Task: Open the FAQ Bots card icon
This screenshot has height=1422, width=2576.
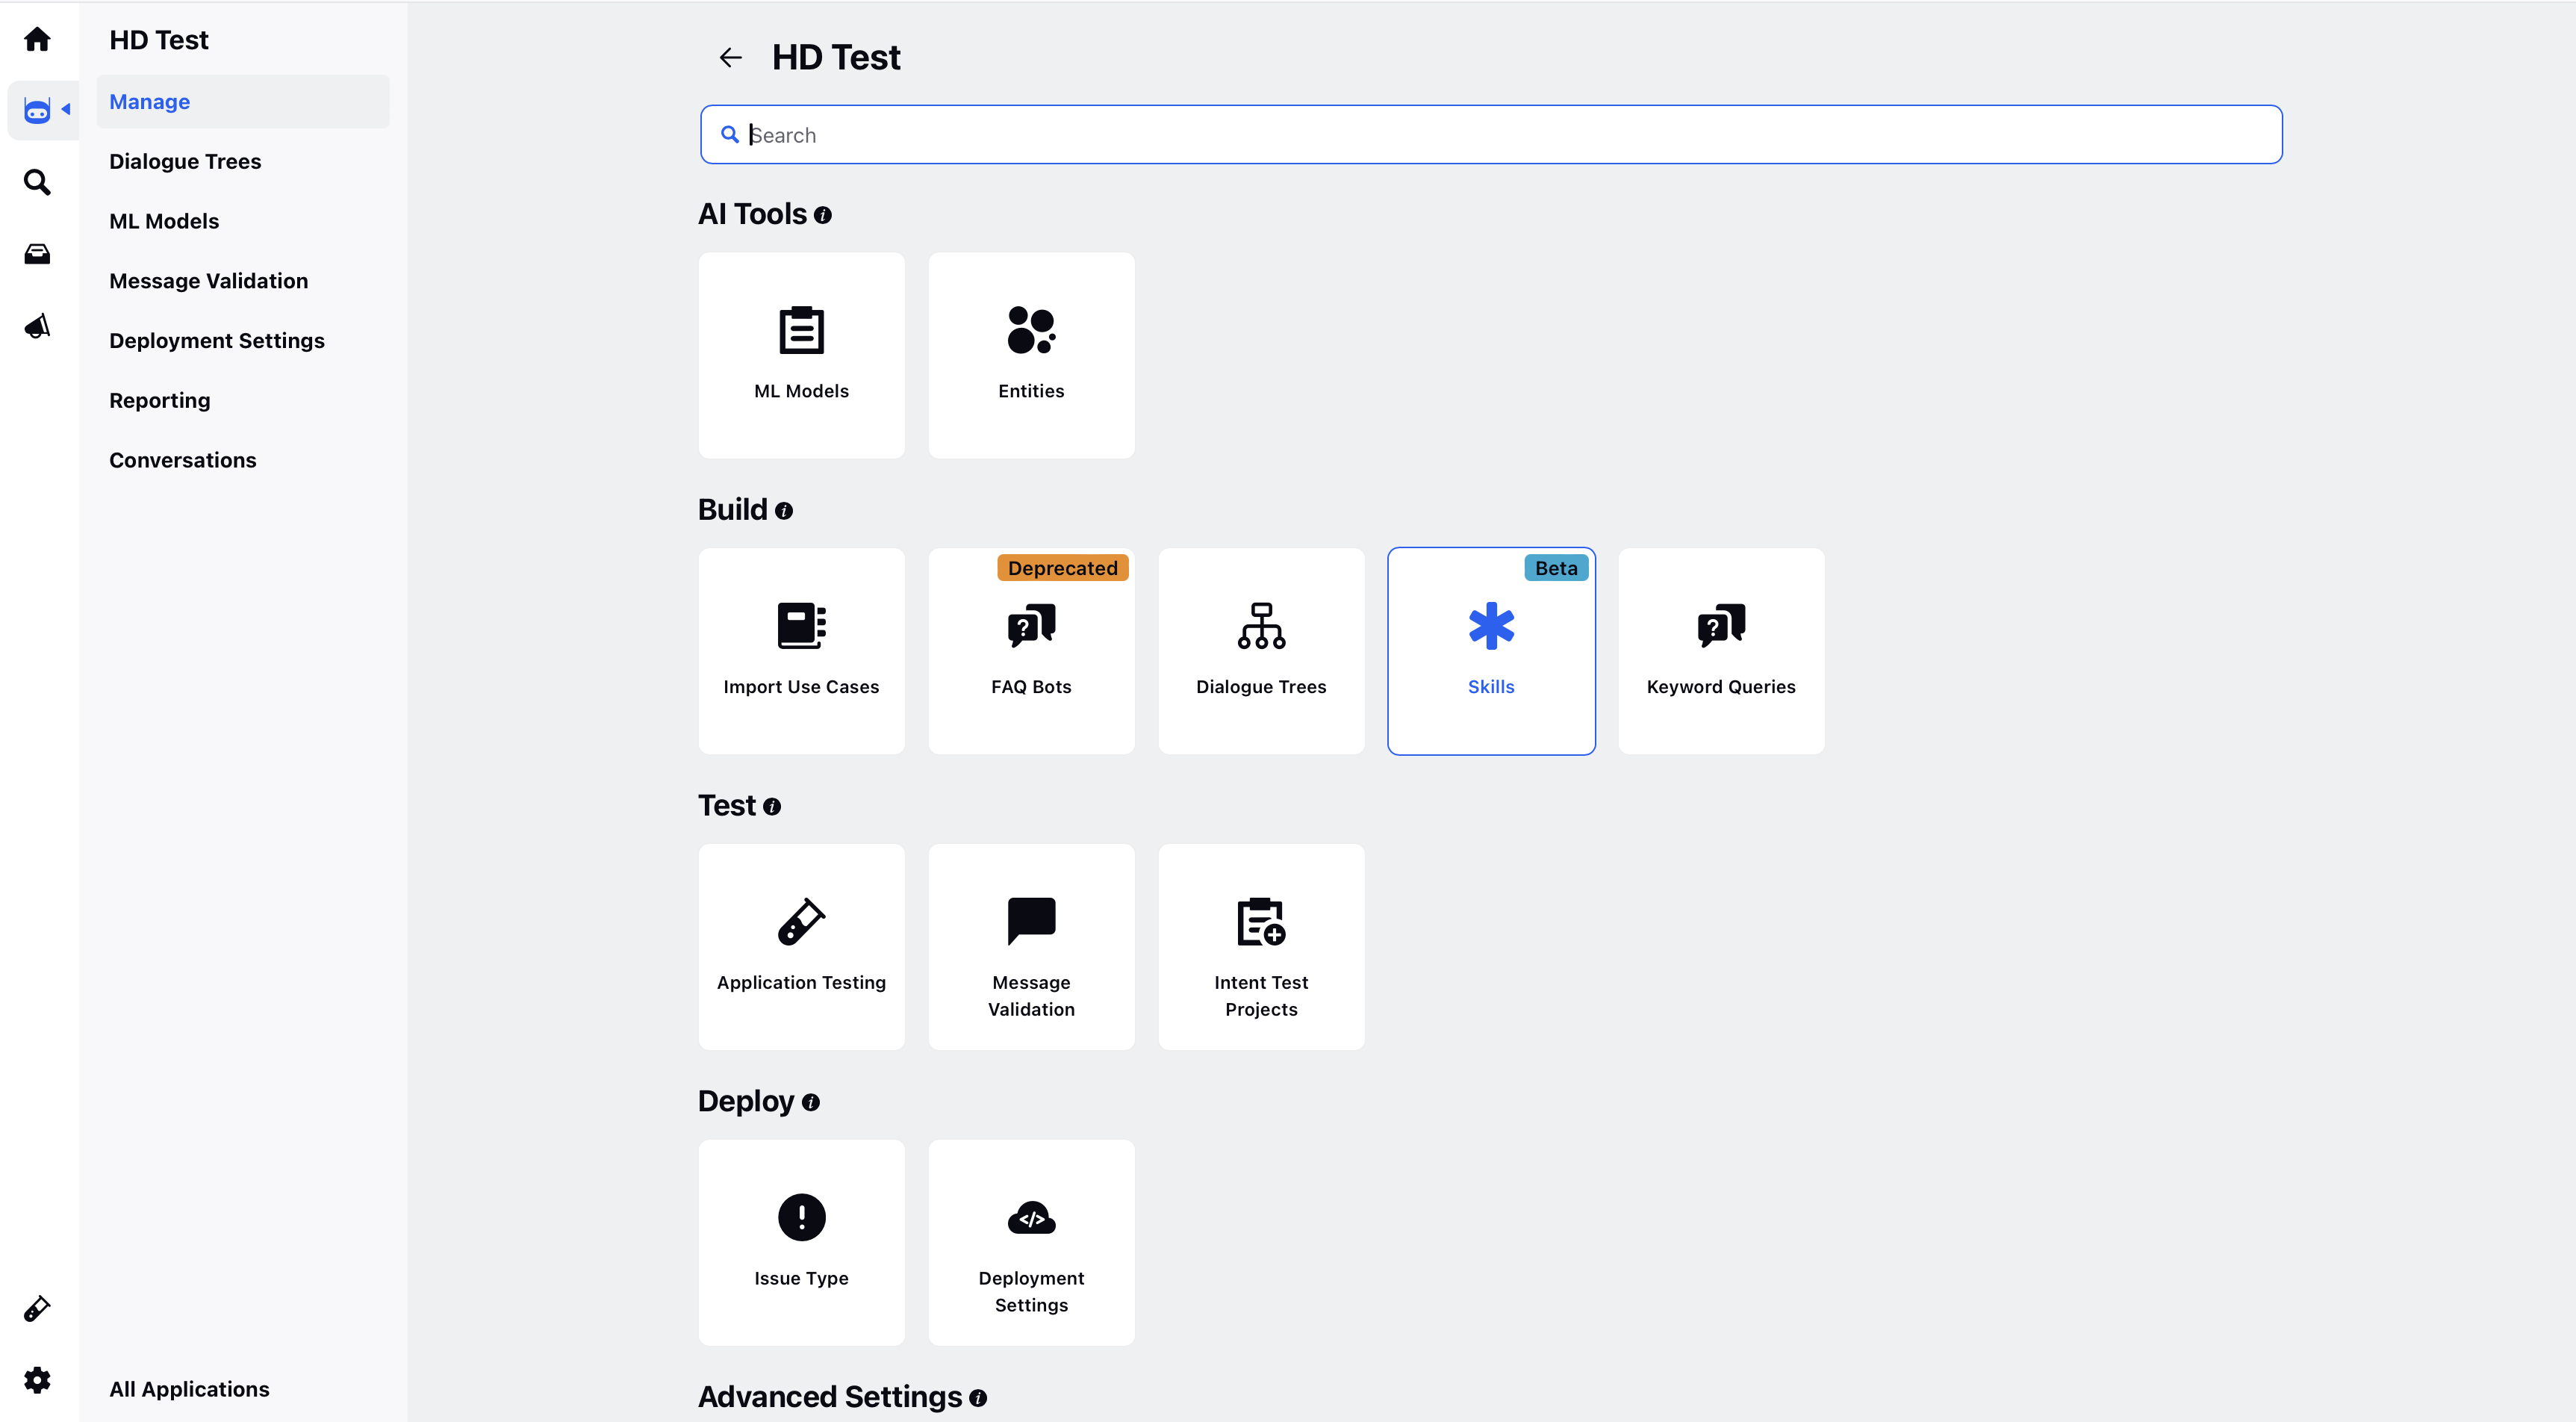Action: [x=1031, y=626]
